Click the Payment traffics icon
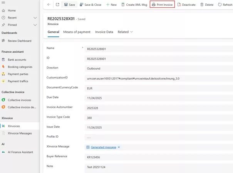 [3, 81]
